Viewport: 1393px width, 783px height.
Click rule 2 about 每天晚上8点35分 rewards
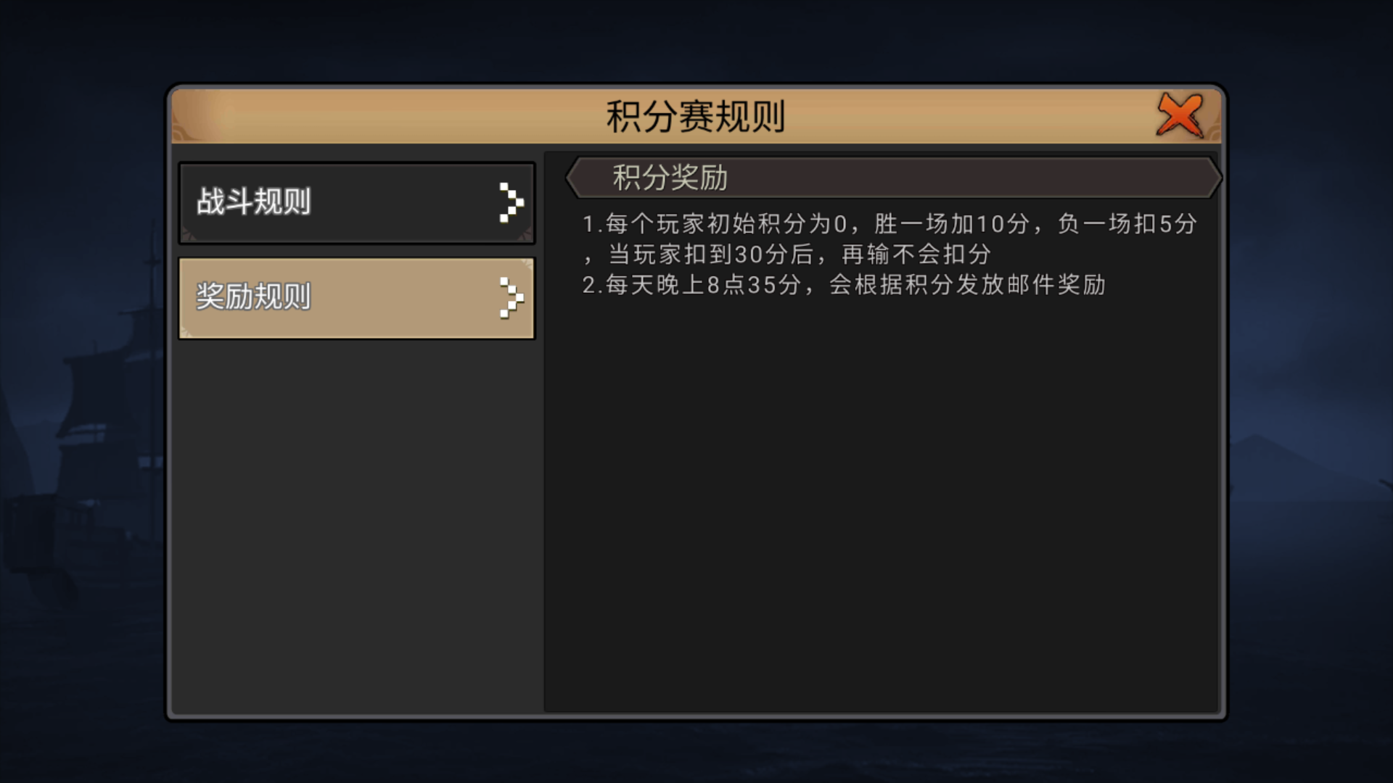click(x=844, y=285)
